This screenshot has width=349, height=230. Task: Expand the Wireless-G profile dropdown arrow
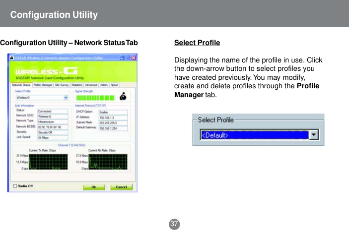(x=66, y=98)
